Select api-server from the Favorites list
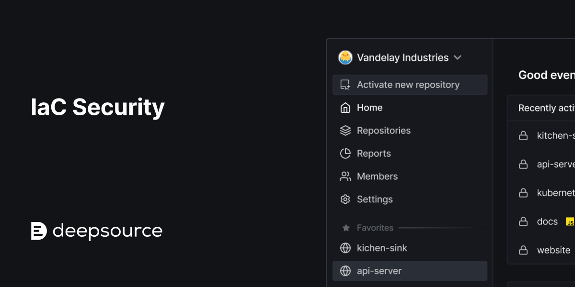575x287 pixels. [380, 271]
